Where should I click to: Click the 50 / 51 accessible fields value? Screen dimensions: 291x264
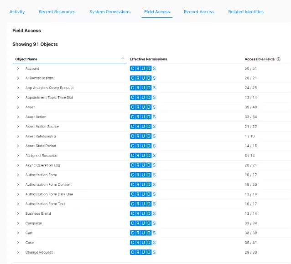(250, 69)
